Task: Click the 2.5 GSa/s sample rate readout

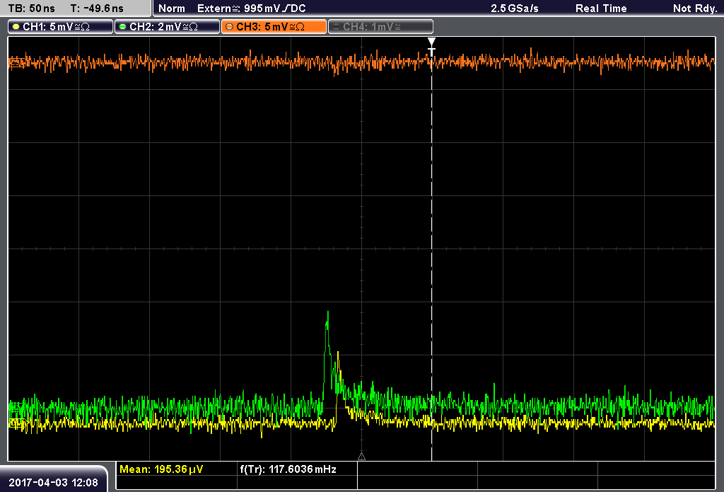Action: (515, 8)
